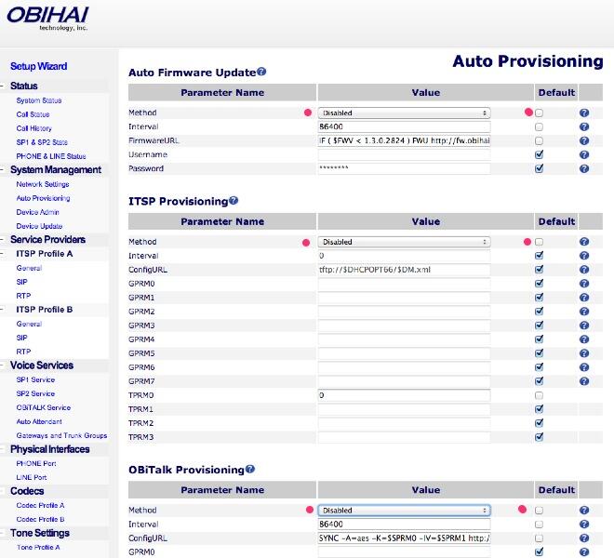Click help icon for GPRM5 row

pos(584,353)
